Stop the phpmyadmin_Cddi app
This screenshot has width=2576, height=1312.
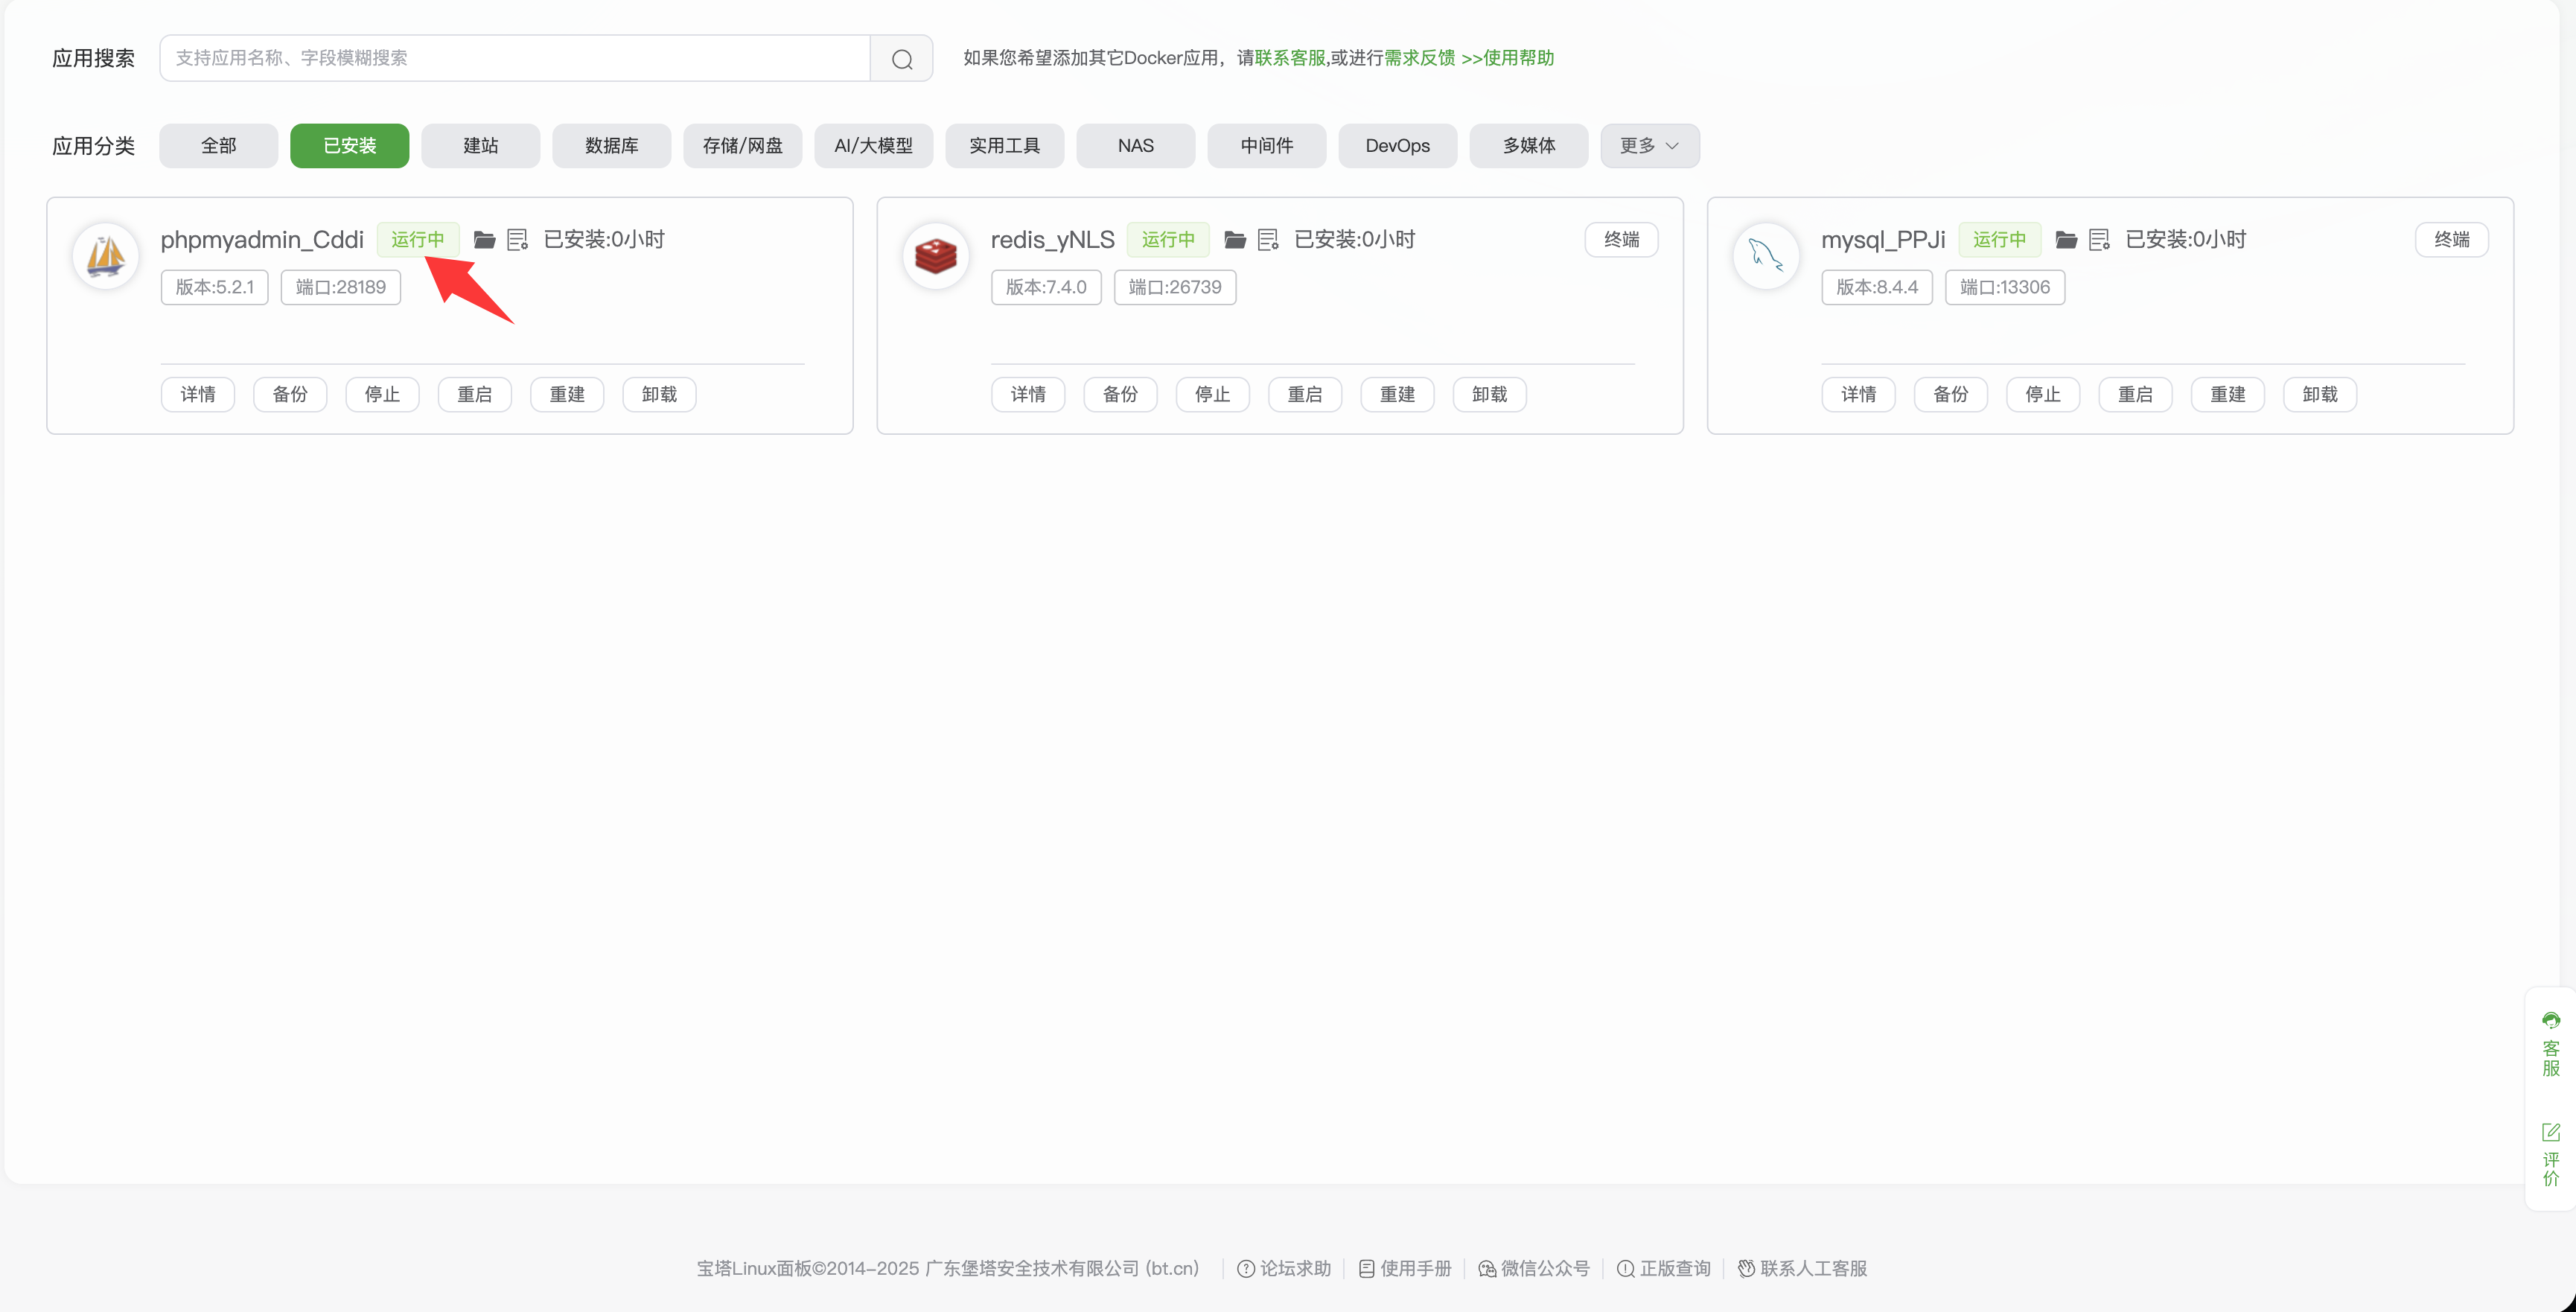(382, 394)
